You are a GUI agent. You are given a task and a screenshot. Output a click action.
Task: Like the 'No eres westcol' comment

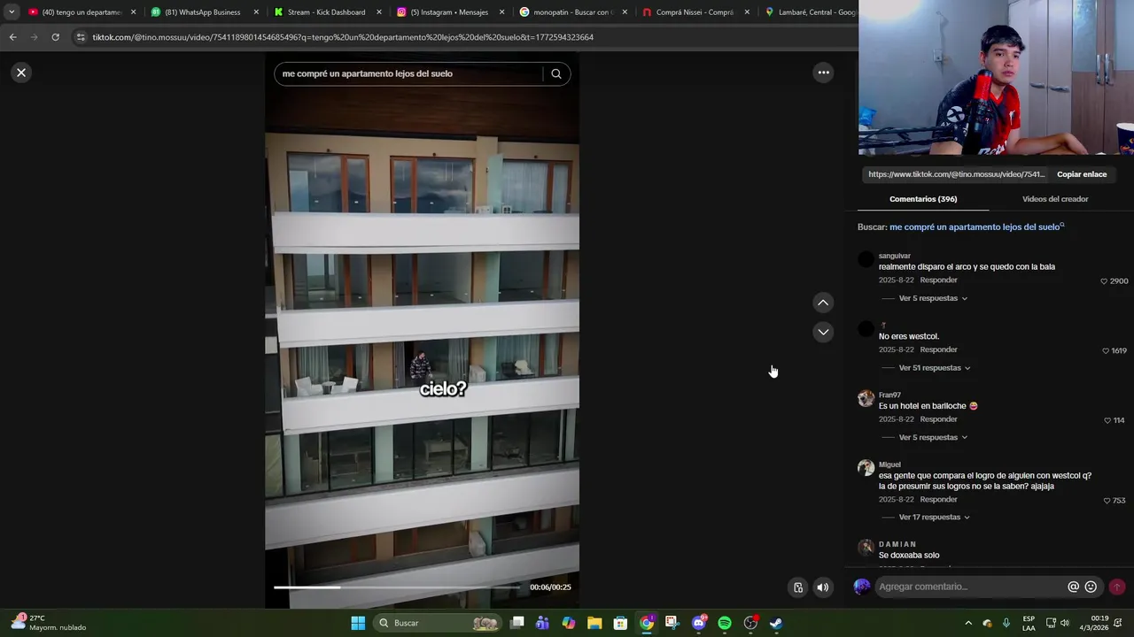point(1105,351)
